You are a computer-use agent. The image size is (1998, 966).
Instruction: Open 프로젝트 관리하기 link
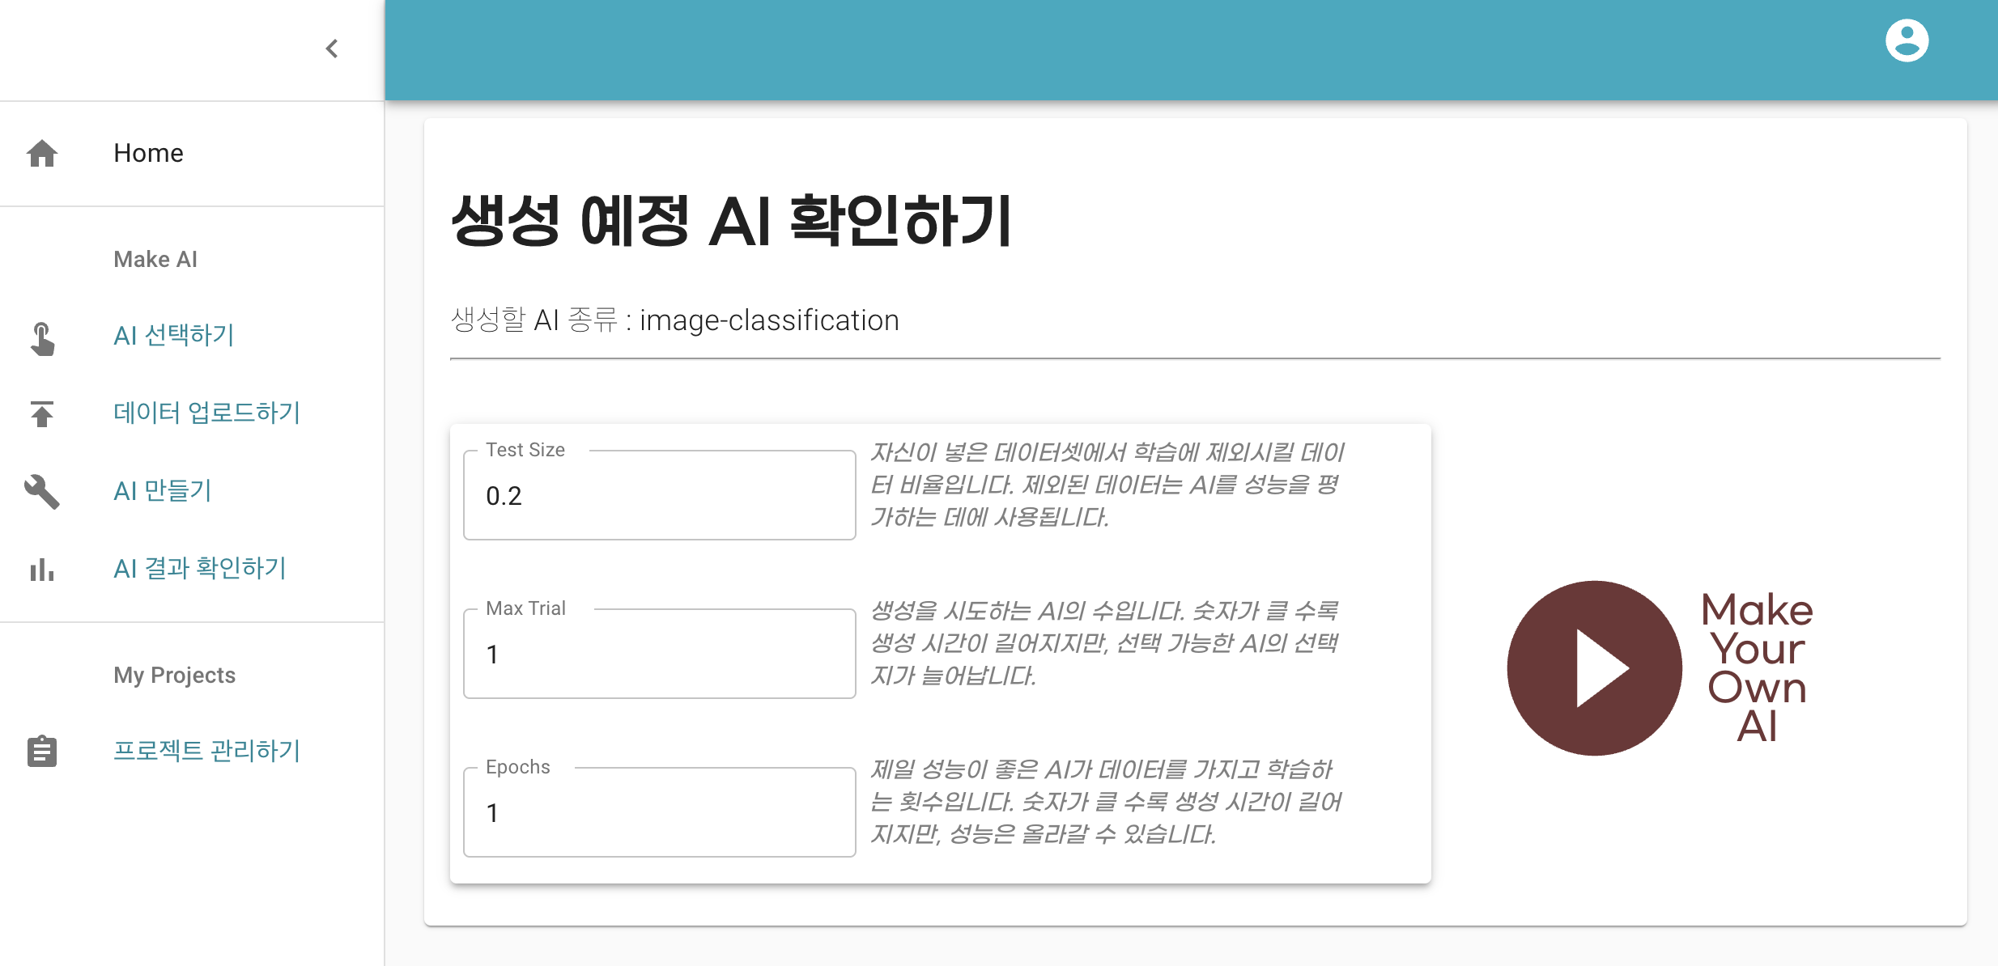(x=206, y=751)
